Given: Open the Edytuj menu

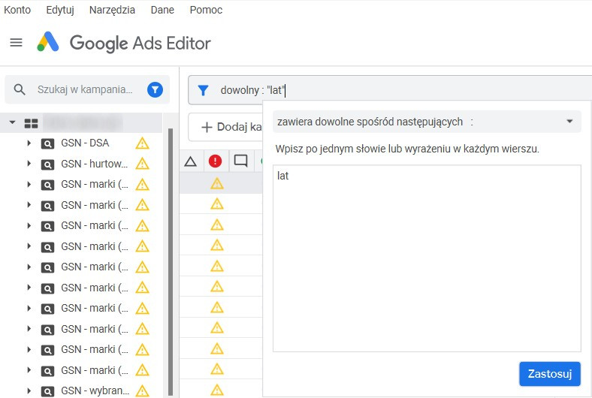Looking at the screenshot, I should click(60, 10).
